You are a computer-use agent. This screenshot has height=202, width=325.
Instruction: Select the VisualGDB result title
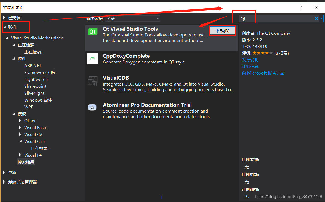click(116, 78)
